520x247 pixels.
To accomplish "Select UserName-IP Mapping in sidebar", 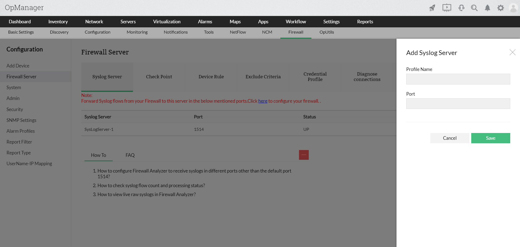I will click(x=29, y=164).
